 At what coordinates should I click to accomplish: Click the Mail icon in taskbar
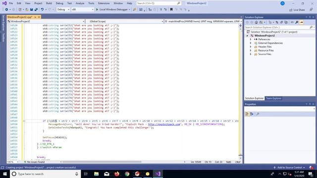point(107,174)
